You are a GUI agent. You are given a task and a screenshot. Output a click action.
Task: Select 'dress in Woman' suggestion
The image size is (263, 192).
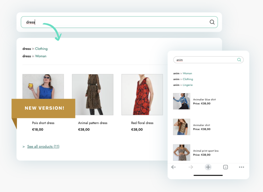point(35,56)
